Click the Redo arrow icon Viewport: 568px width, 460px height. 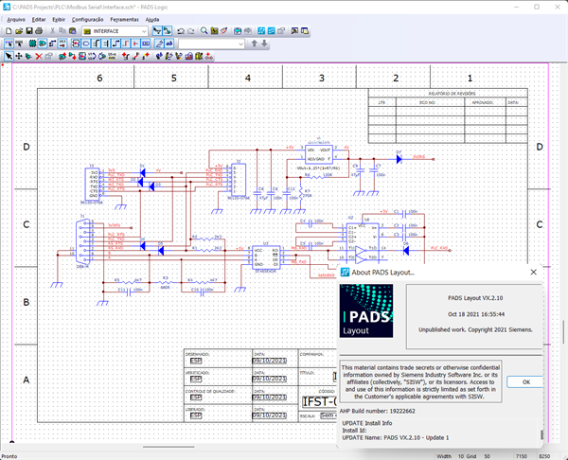192,31
